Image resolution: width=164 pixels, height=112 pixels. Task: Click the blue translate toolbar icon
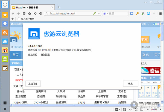pyautogui.click(x=148, y=13)
